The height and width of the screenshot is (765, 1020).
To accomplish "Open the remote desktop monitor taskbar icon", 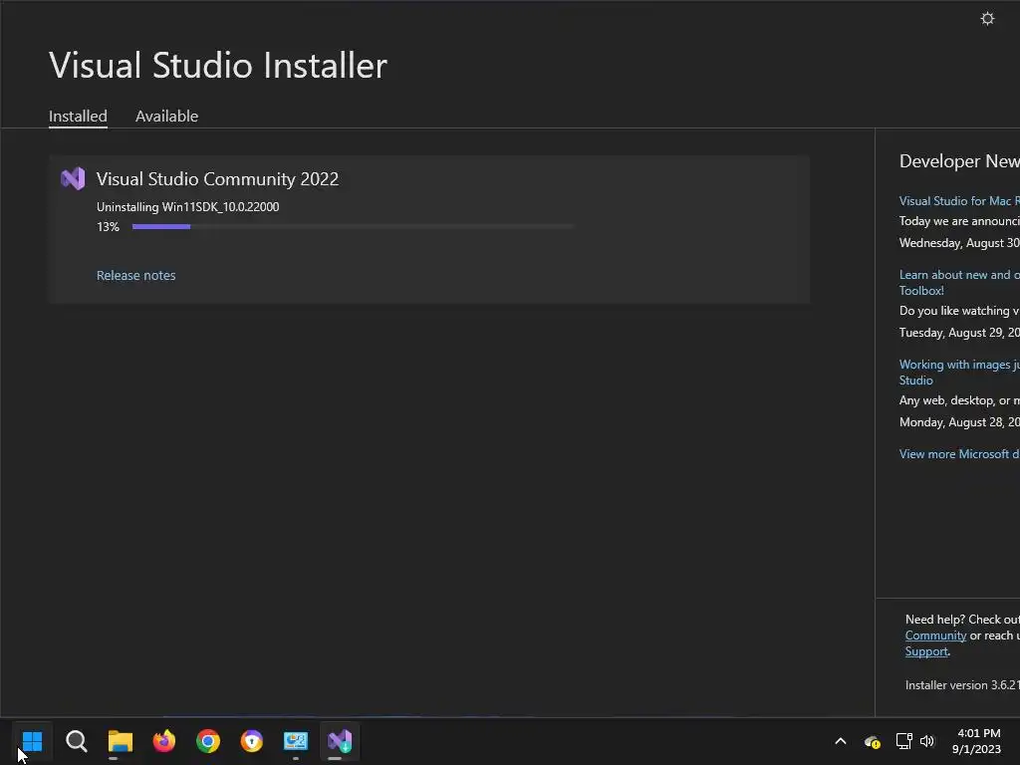I will pyautogui.click(x=295, y=740).
